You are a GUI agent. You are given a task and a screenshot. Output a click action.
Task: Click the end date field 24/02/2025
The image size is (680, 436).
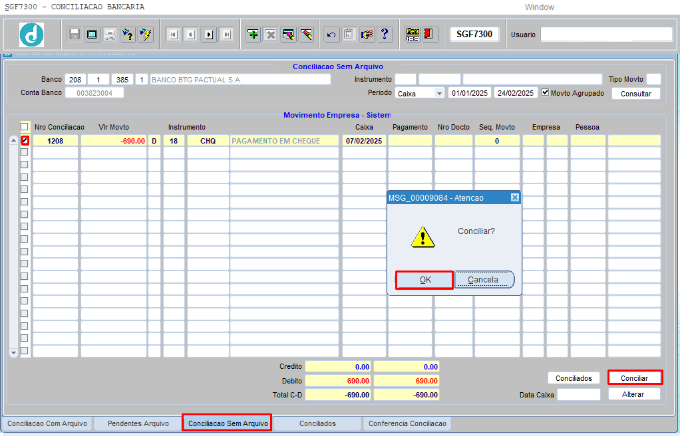(x=516, y=93)
